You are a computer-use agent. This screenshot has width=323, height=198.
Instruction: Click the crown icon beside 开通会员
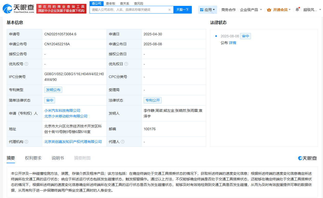coord(269,9)
